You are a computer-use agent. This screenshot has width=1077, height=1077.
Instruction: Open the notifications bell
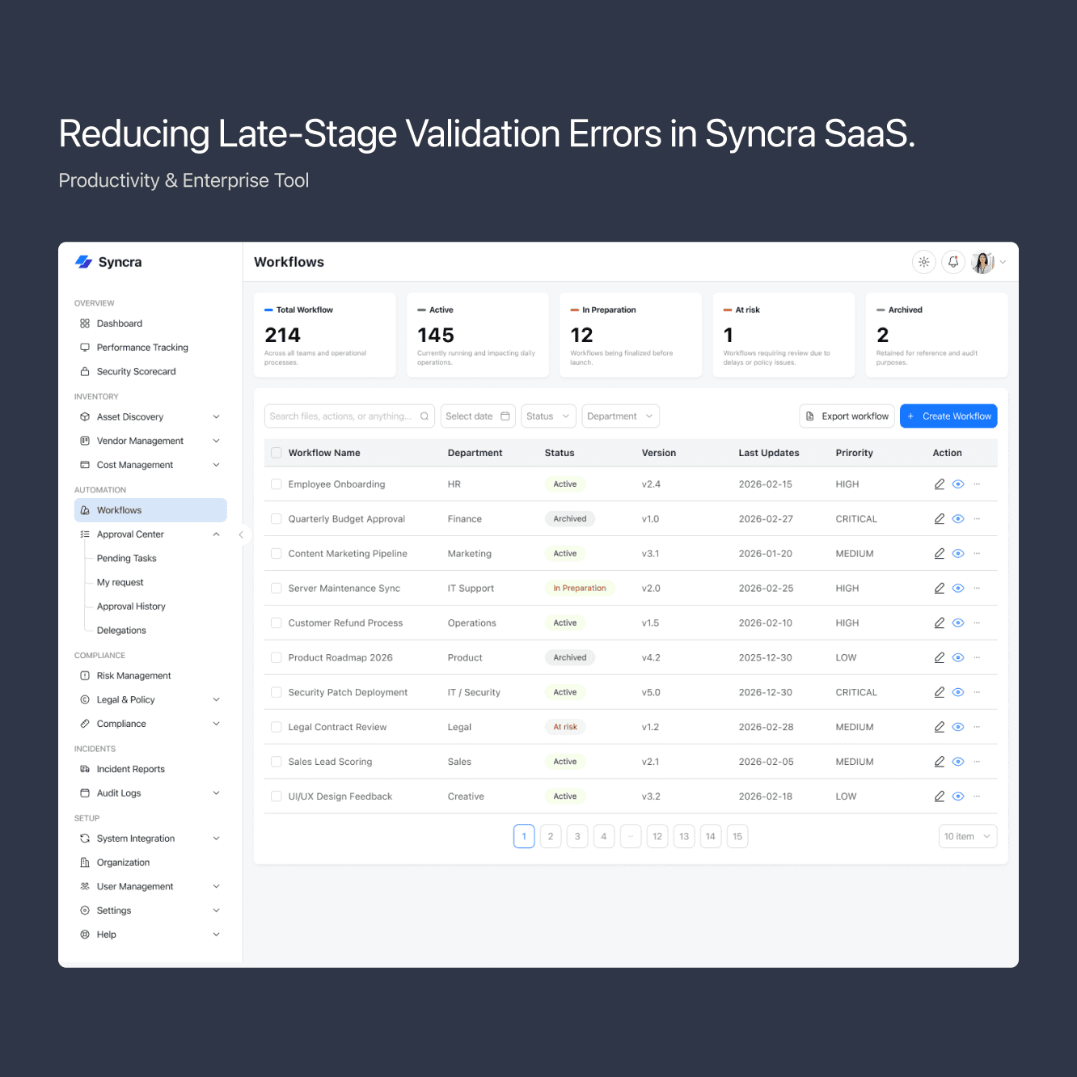pos(953,262)
